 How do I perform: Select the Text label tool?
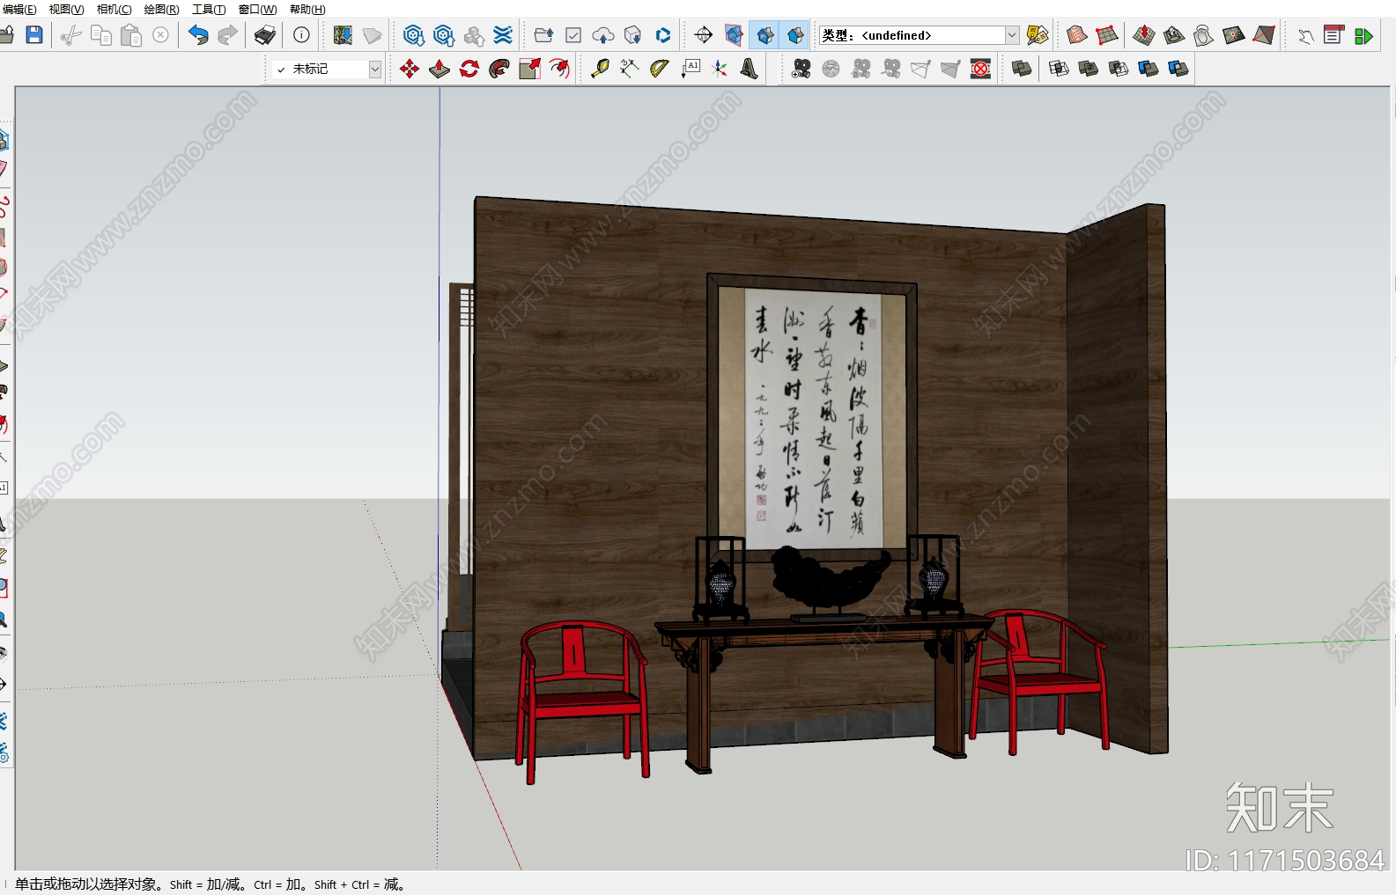691,69
